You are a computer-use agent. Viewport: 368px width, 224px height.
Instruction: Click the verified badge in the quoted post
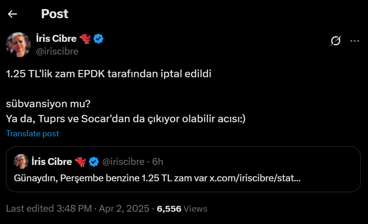tap(94, 162)
